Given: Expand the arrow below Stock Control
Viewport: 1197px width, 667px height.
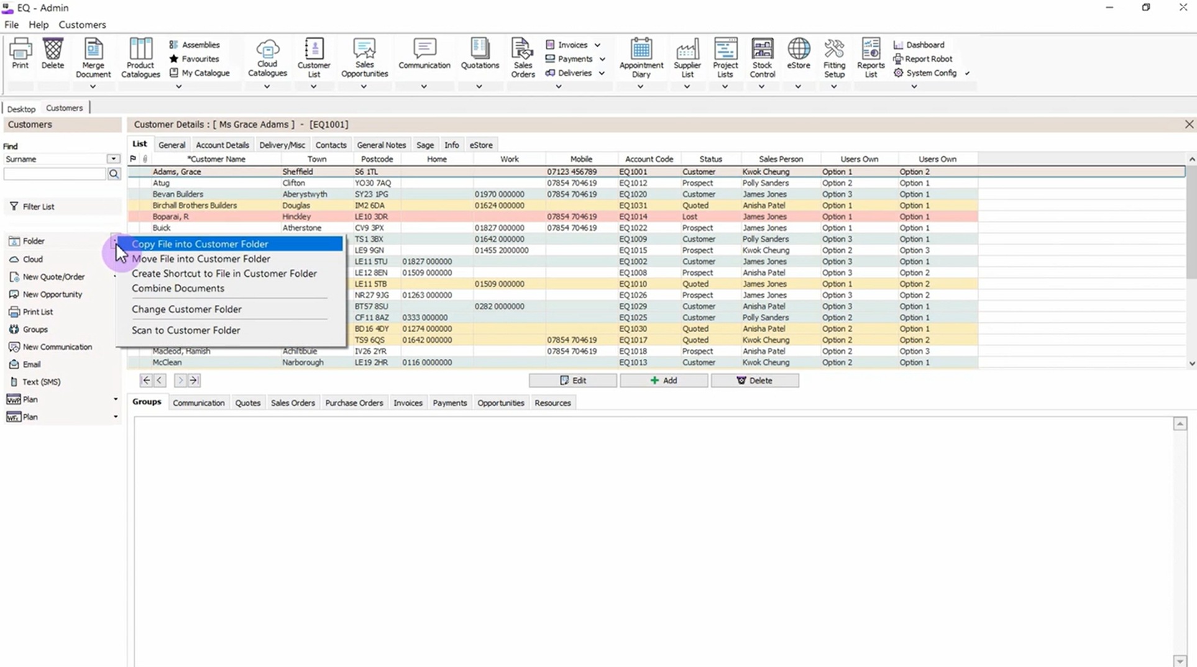Looking at the screenshot, I should tap(761, 87).
